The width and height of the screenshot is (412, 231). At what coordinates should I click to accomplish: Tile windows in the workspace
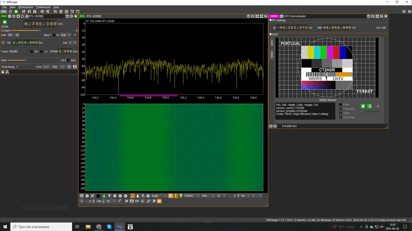point(61,12)
